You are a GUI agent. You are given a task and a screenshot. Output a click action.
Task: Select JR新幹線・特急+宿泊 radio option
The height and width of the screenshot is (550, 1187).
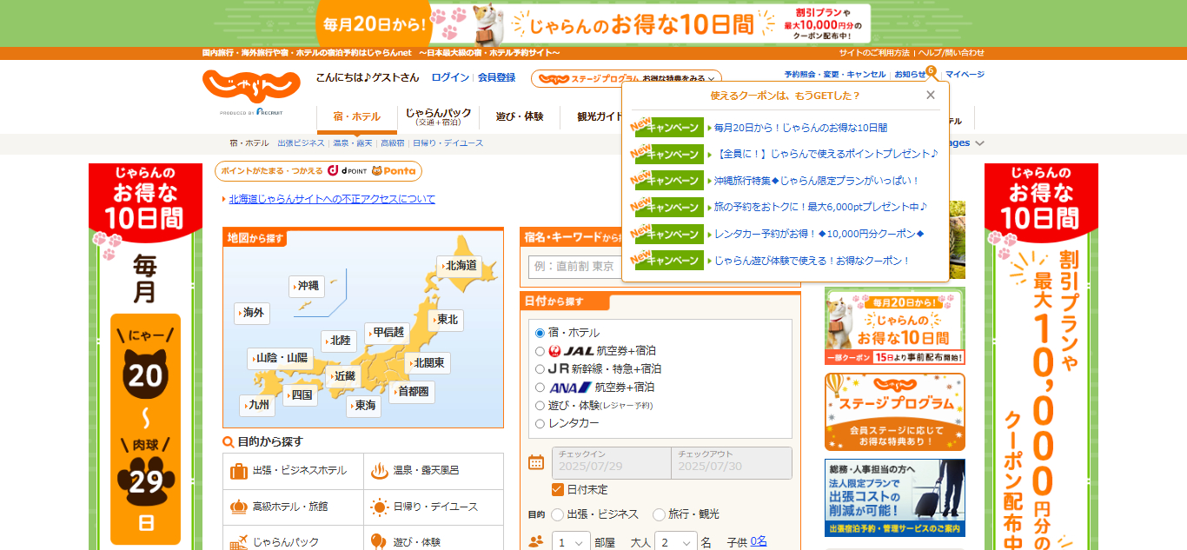coord(540,369)
